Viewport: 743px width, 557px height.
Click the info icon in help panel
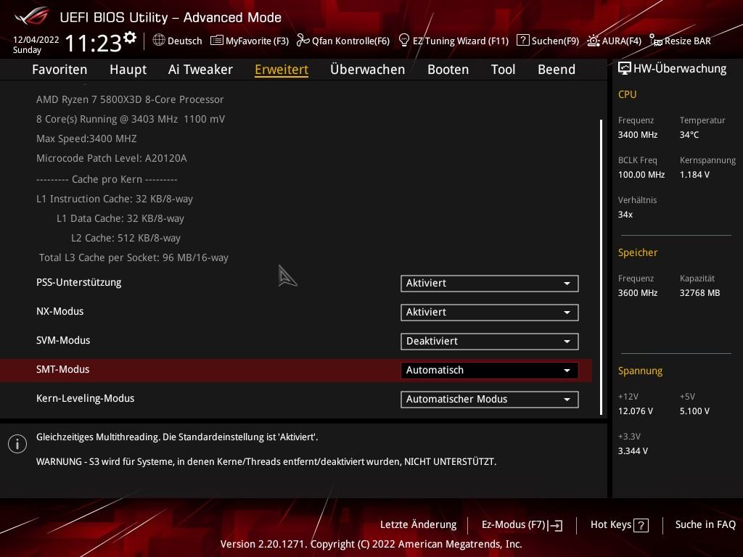click(17, 444)
